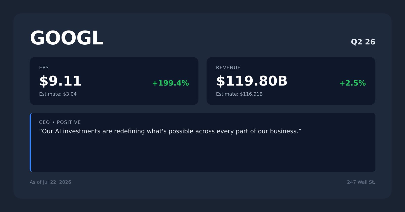Select the $9.11 EPS value
Screen dimensions: 405x212
click(x=60, y=81)
